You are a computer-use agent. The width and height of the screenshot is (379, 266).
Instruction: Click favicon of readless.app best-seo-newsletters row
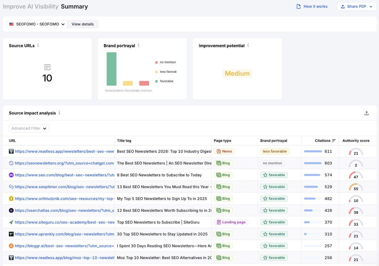coord(11,151)
